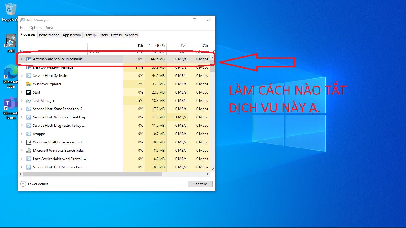Click the Windows Shell Experience Host icon

pyautogui.click(x=29, y=142)
